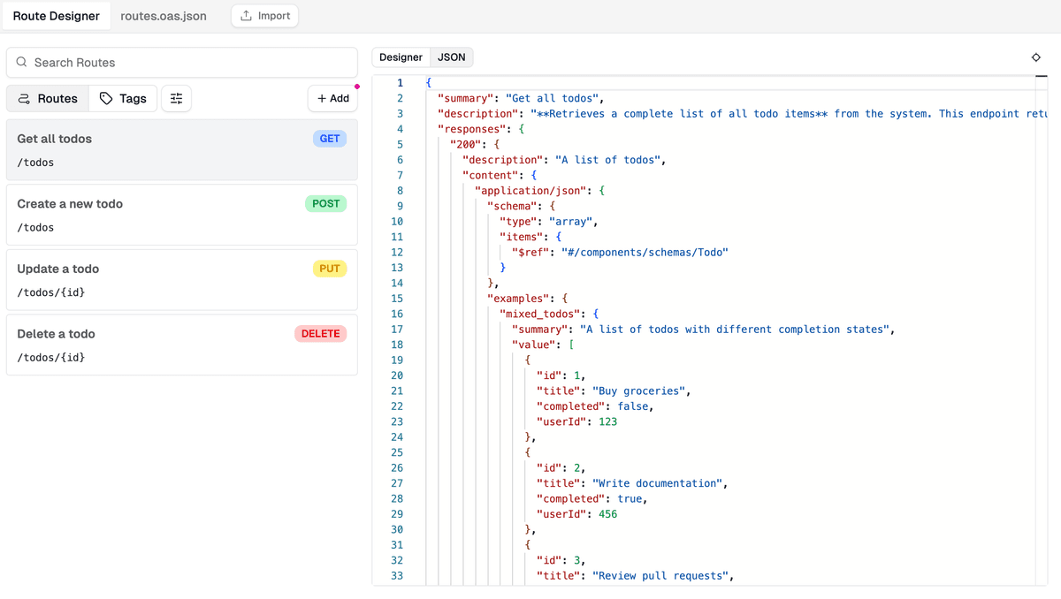
Task: Click line number 19 in gutter
Action: (397, 360)
